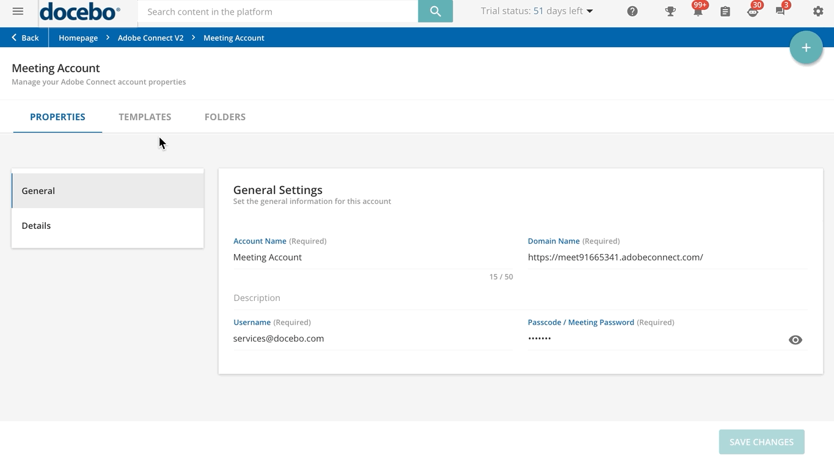Click the Manage your Adobe Connect account subtitle

(99, 82)
